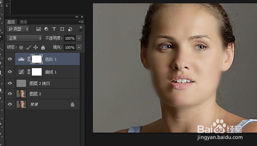Close the layers panel
The width and height of the screenshot is (257, 146).
82,17
